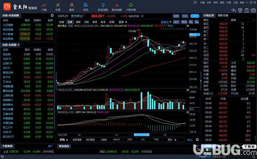The image size is (257, 159).
Task: Toggle the circle setting on the K-line panel
Action: [x=188, y=26]
